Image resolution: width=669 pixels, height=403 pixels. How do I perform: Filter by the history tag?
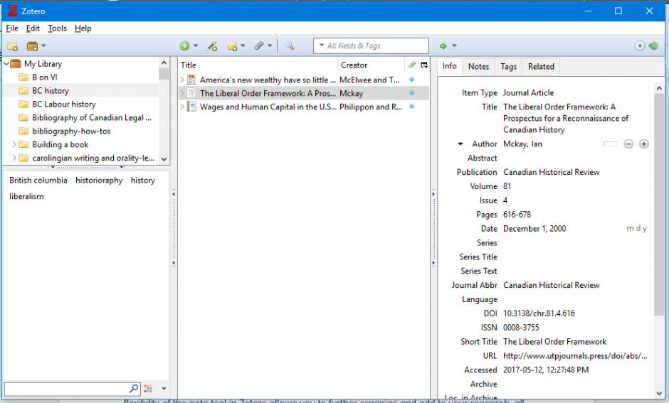coord(142,181)
